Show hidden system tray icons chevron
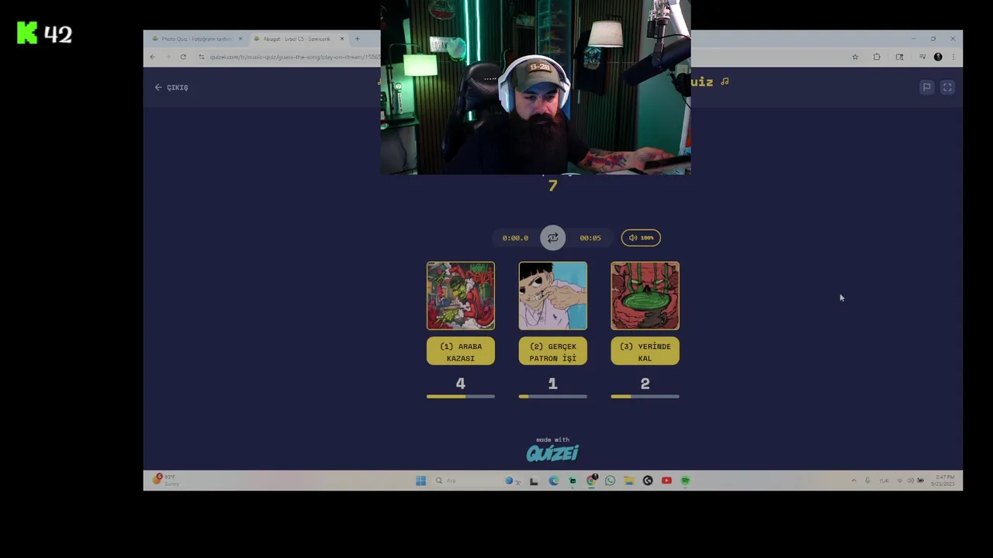 coord(854,480)
